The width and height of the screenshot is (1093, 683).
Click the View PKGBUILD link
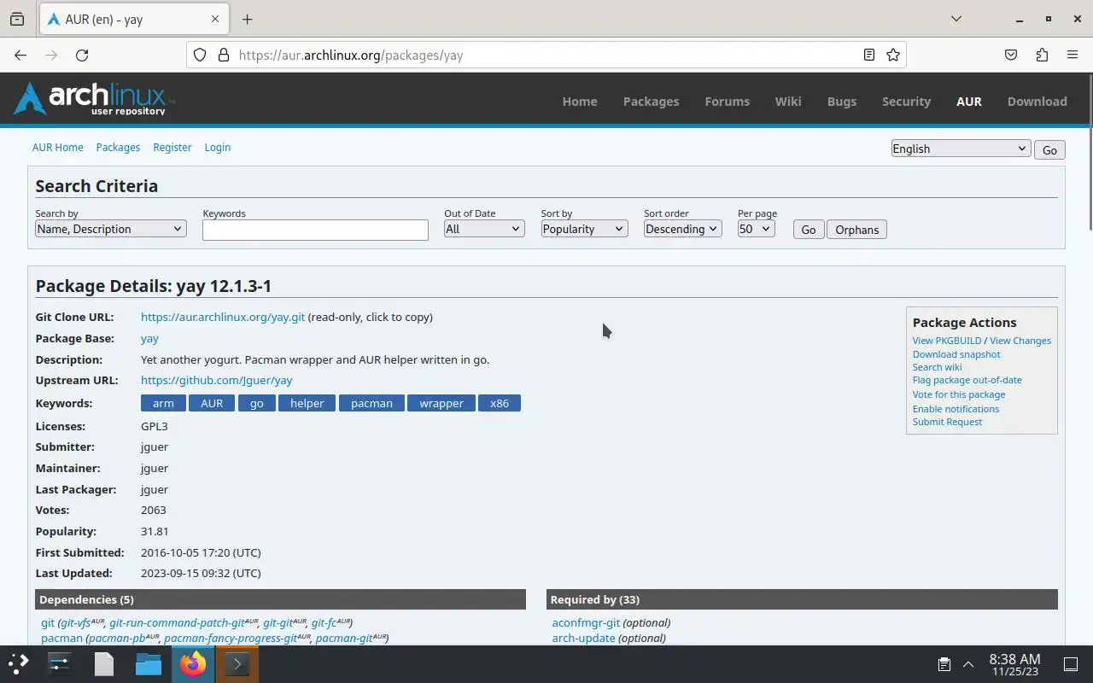tap(947, 341)
